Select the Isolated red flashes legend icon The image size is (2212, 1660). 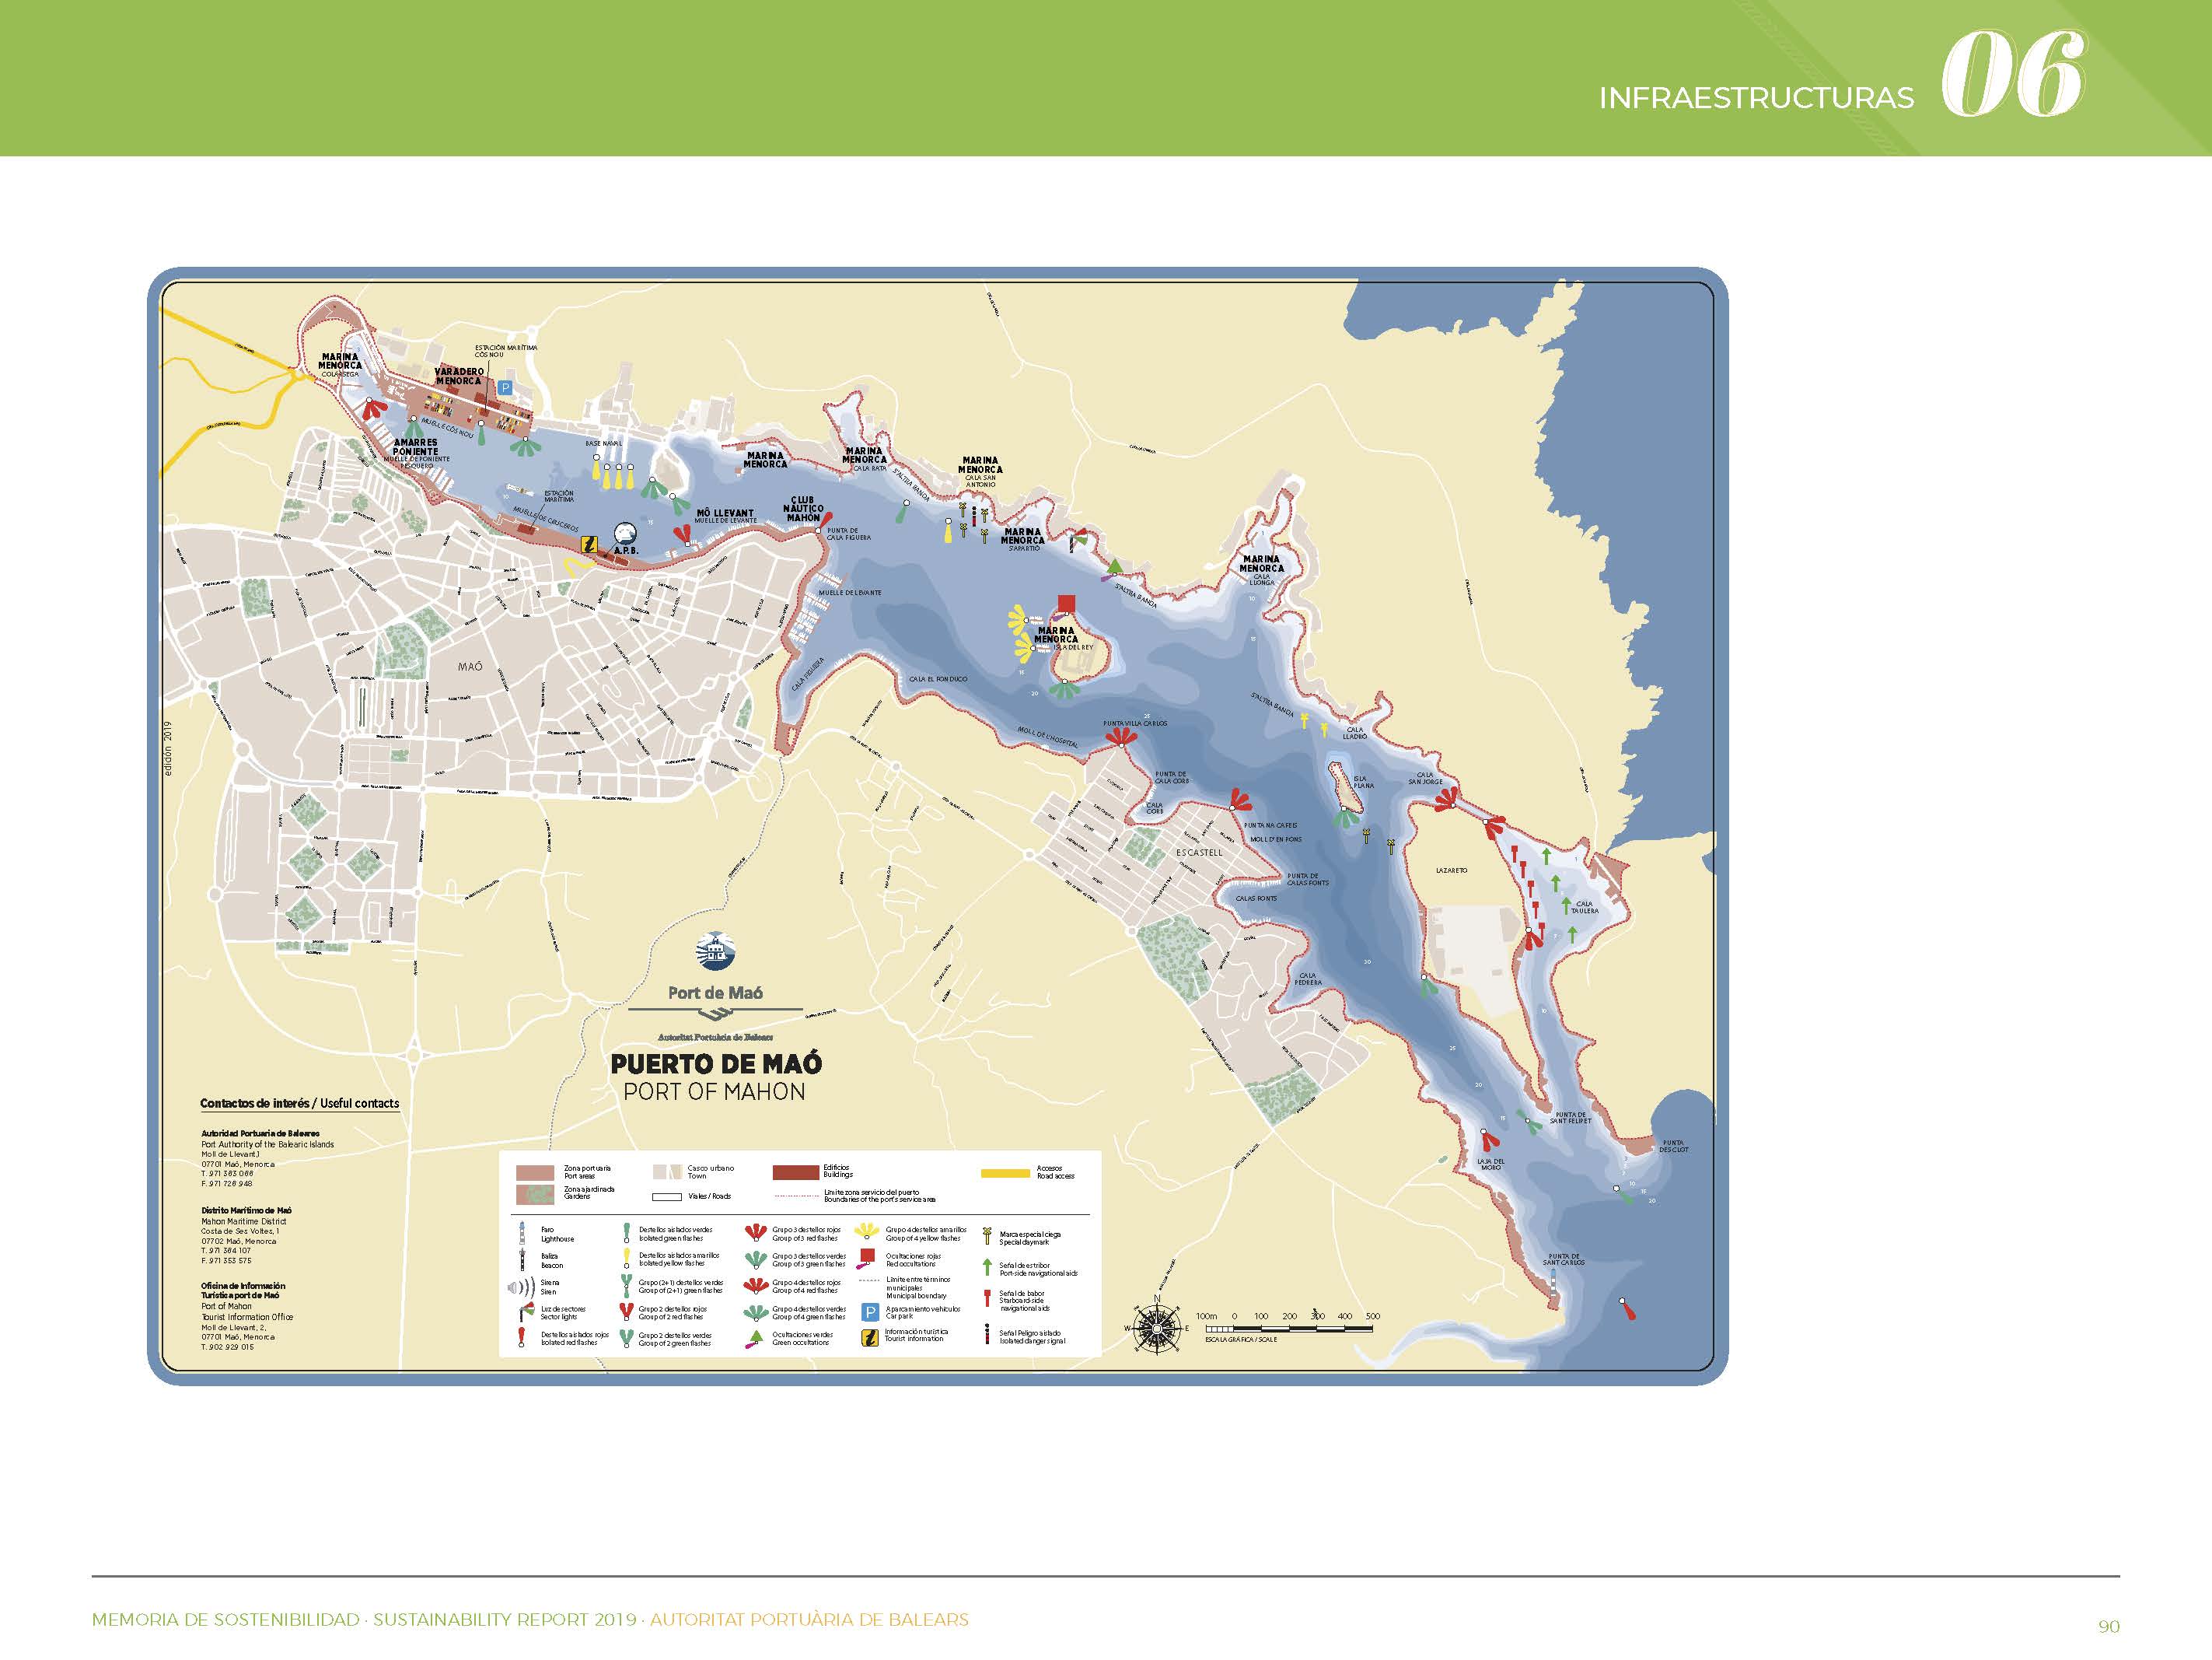pyautogui.click(x=522, y=1338)
